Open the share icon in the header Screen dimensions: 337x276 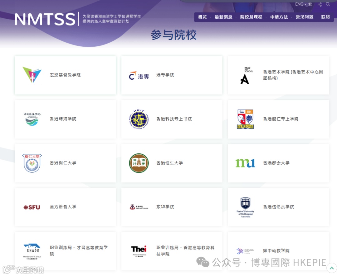(320, 4)
